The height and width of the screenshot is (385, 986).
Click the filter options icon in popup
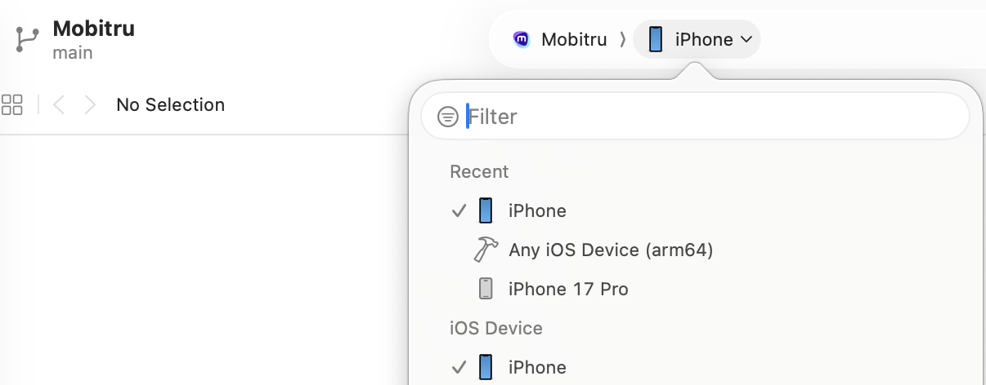coord(447,117)
